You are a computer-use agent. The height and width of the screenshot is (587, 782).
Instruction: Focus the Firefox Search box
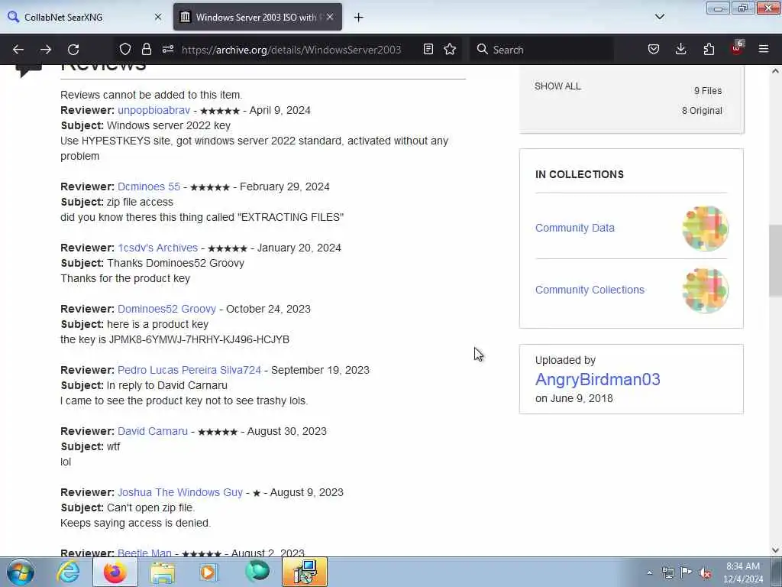(541, 50)
